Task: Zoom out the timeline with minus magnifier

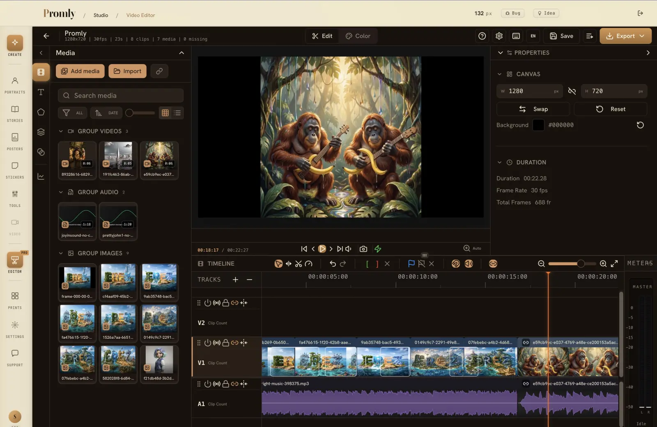Action: coord(541,264)
